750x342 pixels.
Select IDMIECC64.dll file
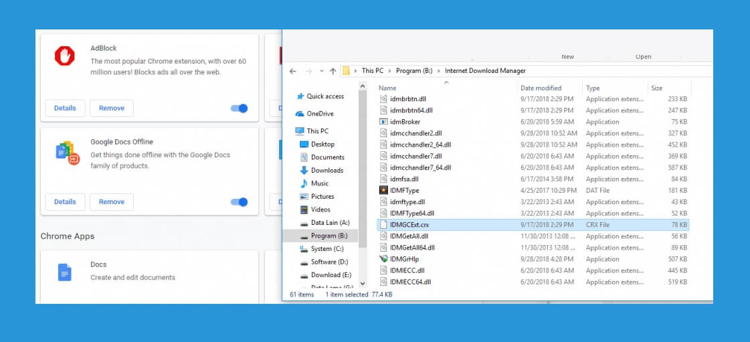533,282
